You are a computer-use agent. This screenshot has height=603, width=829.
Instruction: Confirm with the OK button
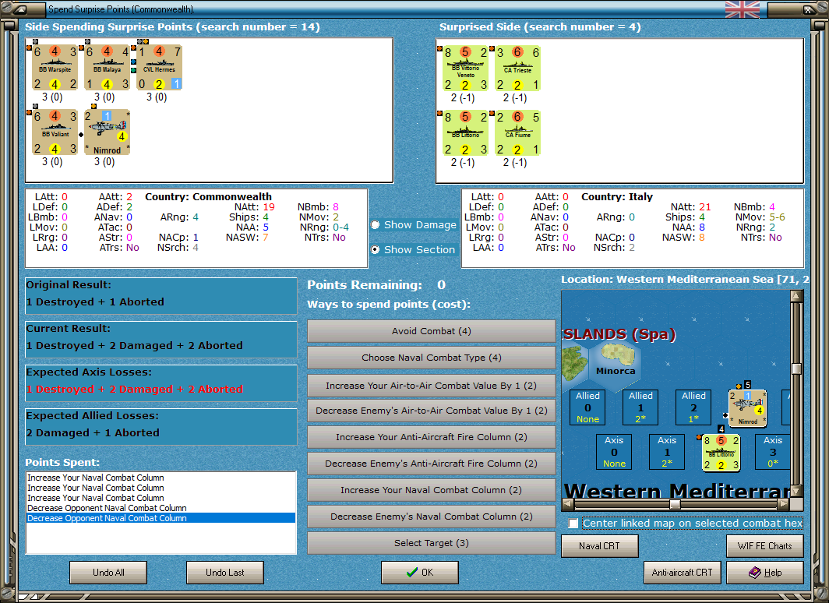pos(420,573)
